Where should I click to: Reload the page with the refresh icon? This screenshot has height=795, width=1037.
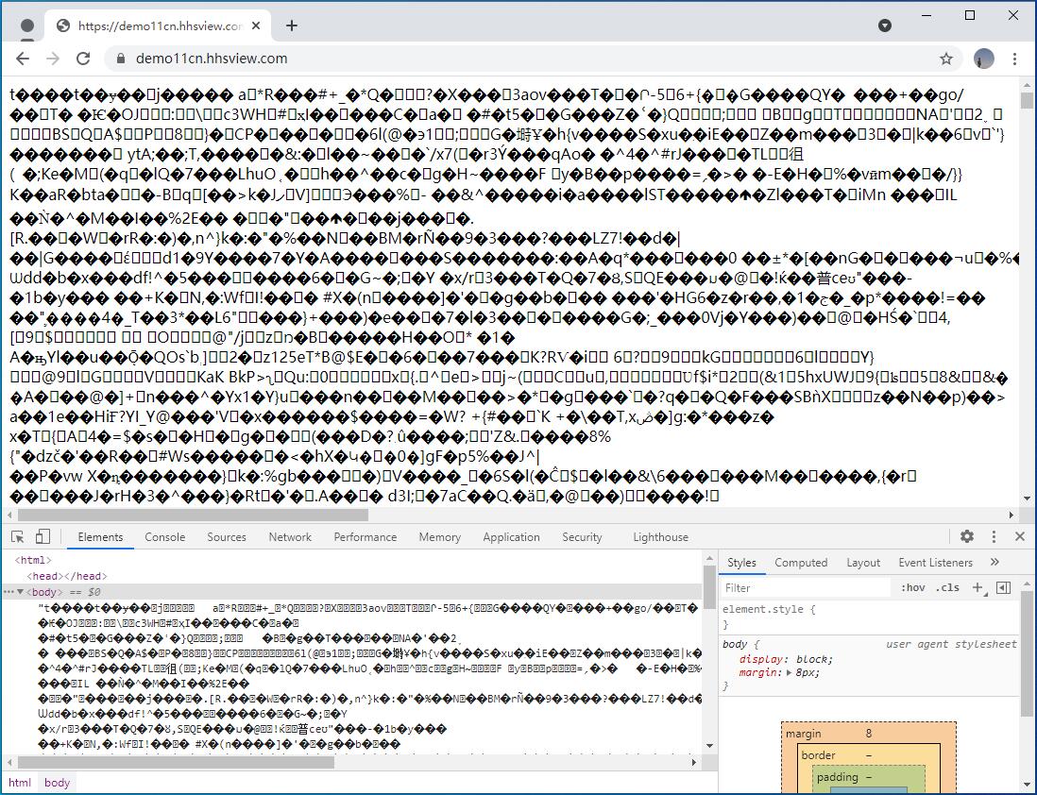(83, 58)
